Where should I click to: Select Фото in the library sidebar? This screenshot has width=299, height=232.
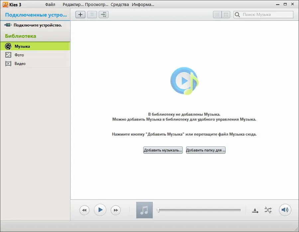coord(35,55)
